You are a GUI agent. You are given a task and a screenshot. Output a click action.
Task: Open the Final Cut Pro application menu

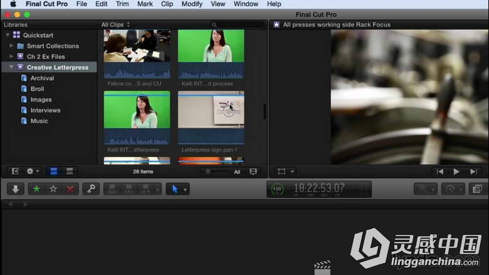click(46, 4)
